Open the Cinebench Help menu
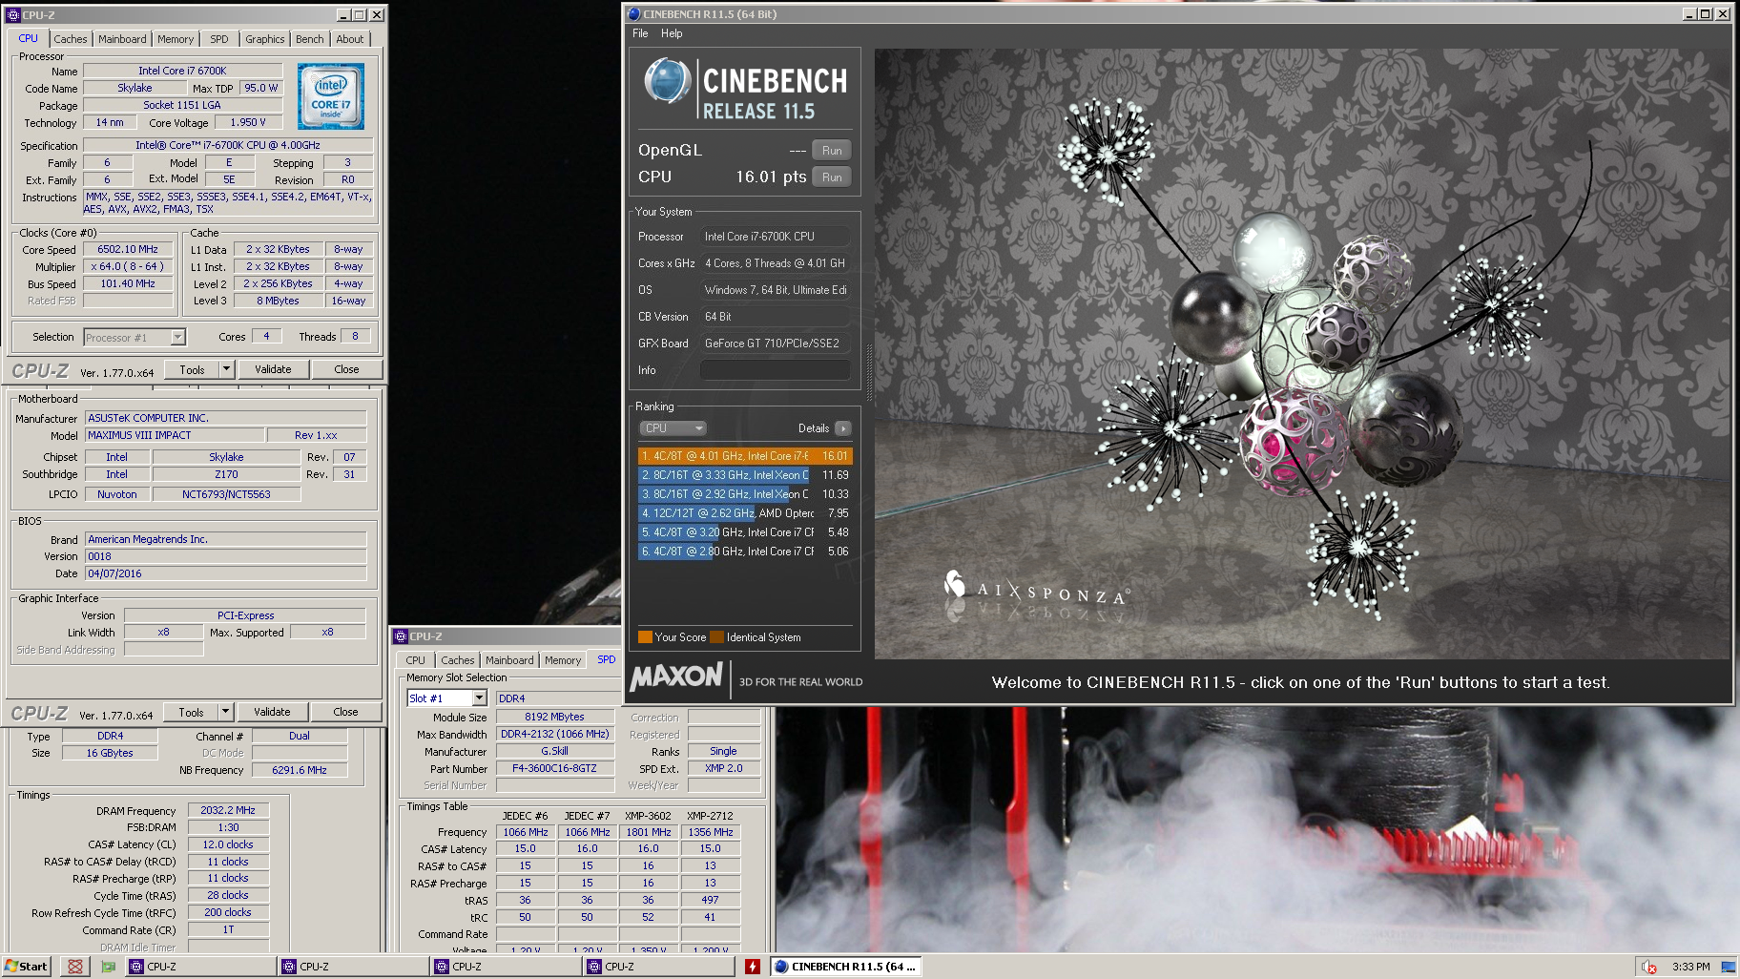The image size is (1740, 979). coord(672,33)
